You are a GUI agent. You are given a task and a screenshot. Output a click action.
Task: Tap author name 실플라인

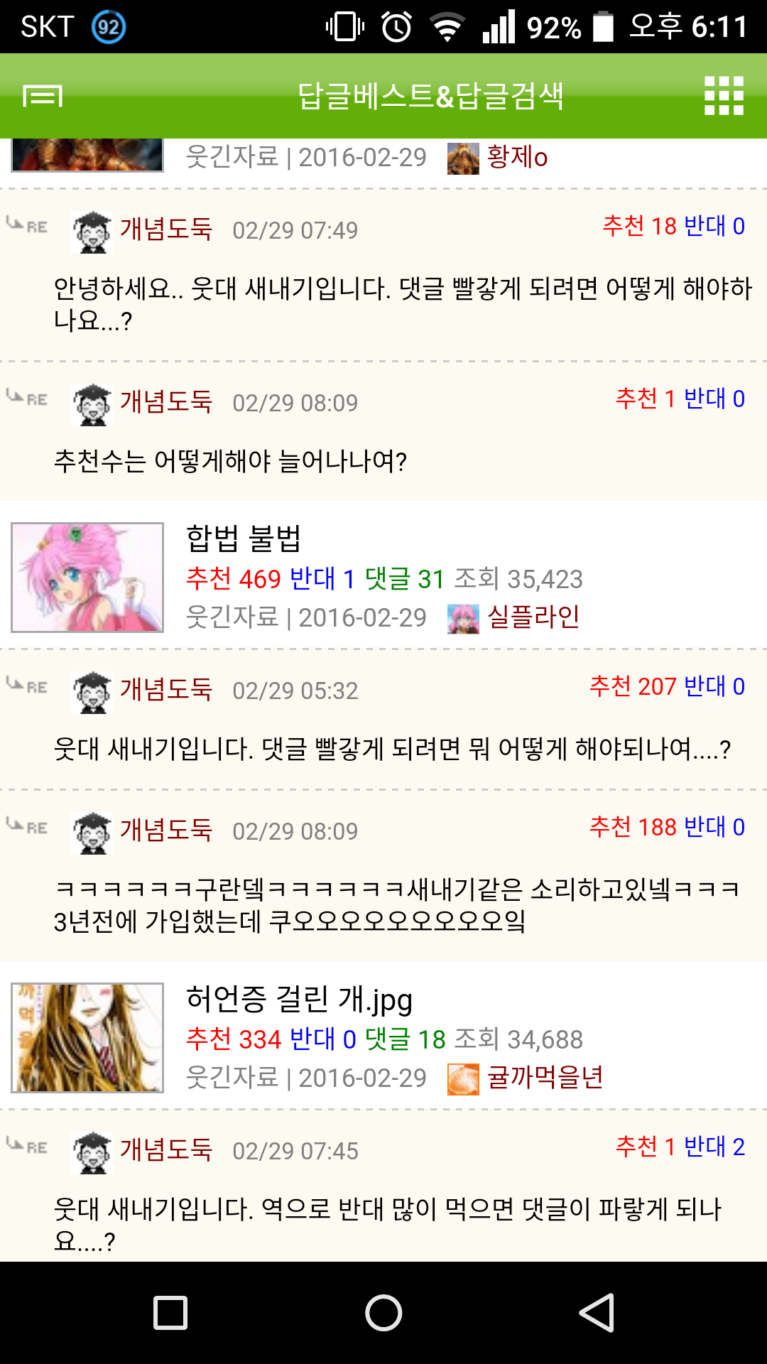pyautogui.click(x=533, y=617)
